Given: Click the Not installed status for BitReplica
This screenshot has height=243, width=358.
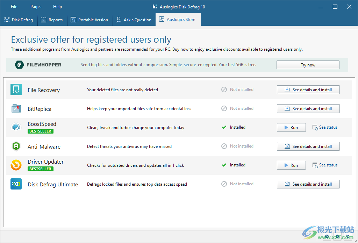Looking at the screenshot, I should click(x=237, y=108).
